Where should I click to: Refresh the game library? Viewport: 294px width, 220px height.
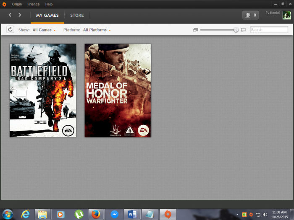pos(10,30)
